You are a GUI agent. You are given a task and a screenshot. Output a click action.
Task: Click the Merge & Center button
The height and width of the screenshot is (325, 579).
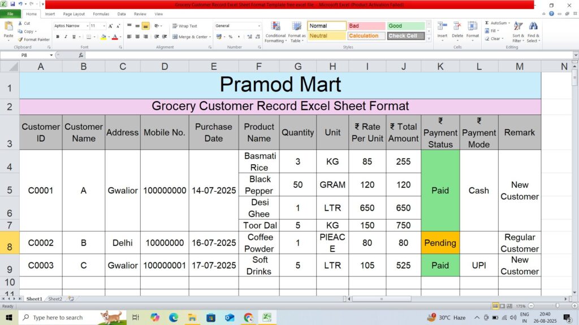pos(192,37)
